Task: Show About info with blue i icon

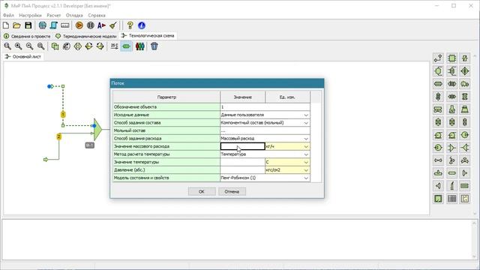Action: pos(142,25)
